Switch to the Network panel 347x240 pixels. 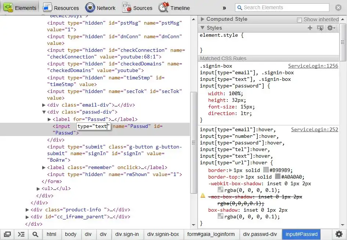[x=100, y=8]
